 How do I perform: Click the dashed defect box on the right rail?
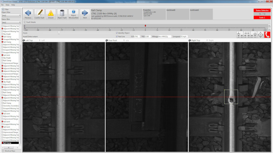(x=231, y=97)
